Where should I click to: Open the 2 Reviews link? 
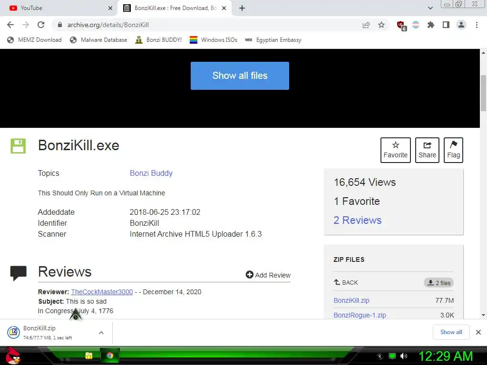(358, 220)
